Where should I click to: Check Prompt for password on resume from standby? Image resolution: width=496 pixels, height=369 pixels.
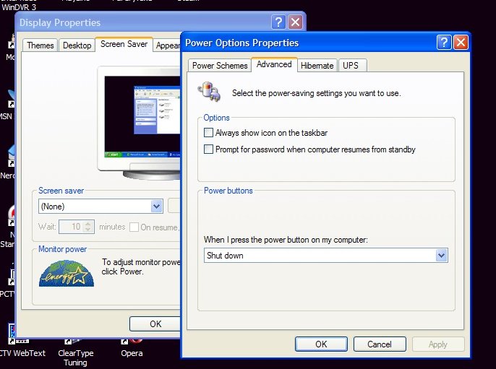(209, 149)
